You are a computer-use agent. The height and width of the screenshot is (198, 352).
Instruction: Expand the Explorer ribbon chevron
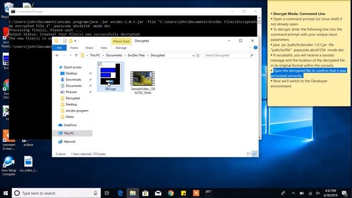coord(250,48)
